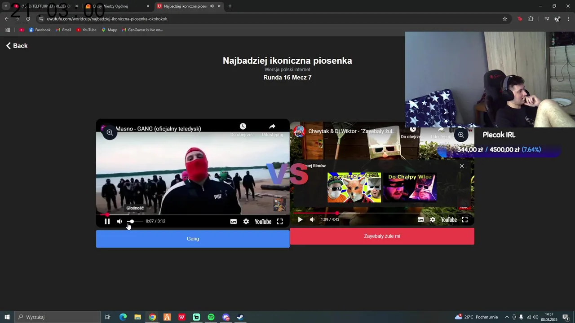
Task: Mute the Chwytak video volume
Action: 312,219
